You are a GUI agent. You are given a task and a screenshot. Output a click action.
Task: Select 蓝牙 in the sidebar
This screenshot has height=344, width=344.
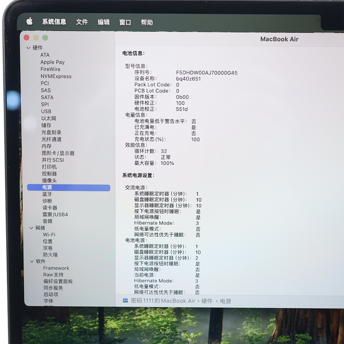tap(47, 194)
